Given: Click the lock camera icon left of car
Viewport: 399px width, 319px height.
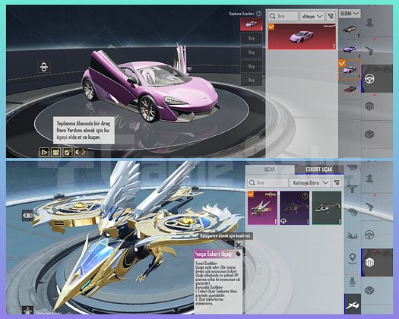Looking at the screenshot, I should 43,67.
